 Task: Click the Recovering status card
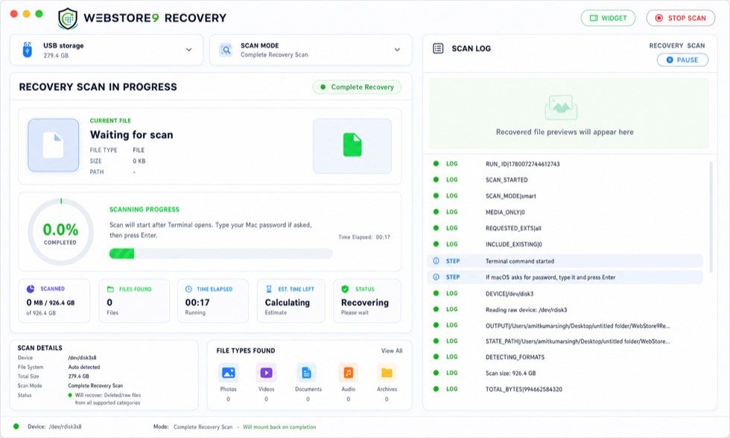pyautogui.click(x=366, y=301)
